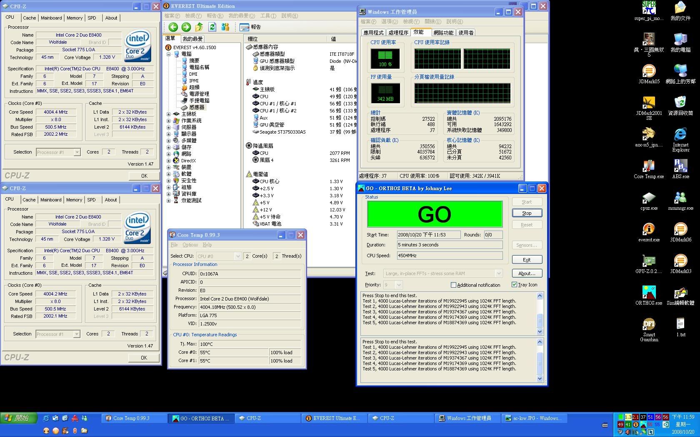Viewport: 700px width, 437px height.
Task: Open 3DMark05 desktop icon
Action: (649, 74)
